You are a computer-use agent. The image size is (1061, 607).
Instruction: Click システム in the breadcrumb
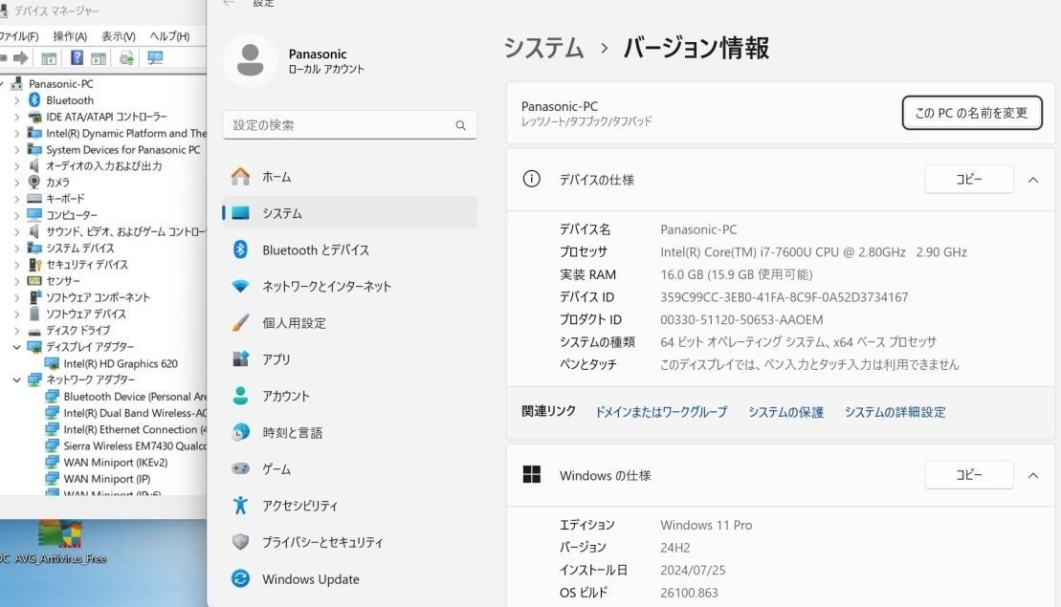pos(543,48)
